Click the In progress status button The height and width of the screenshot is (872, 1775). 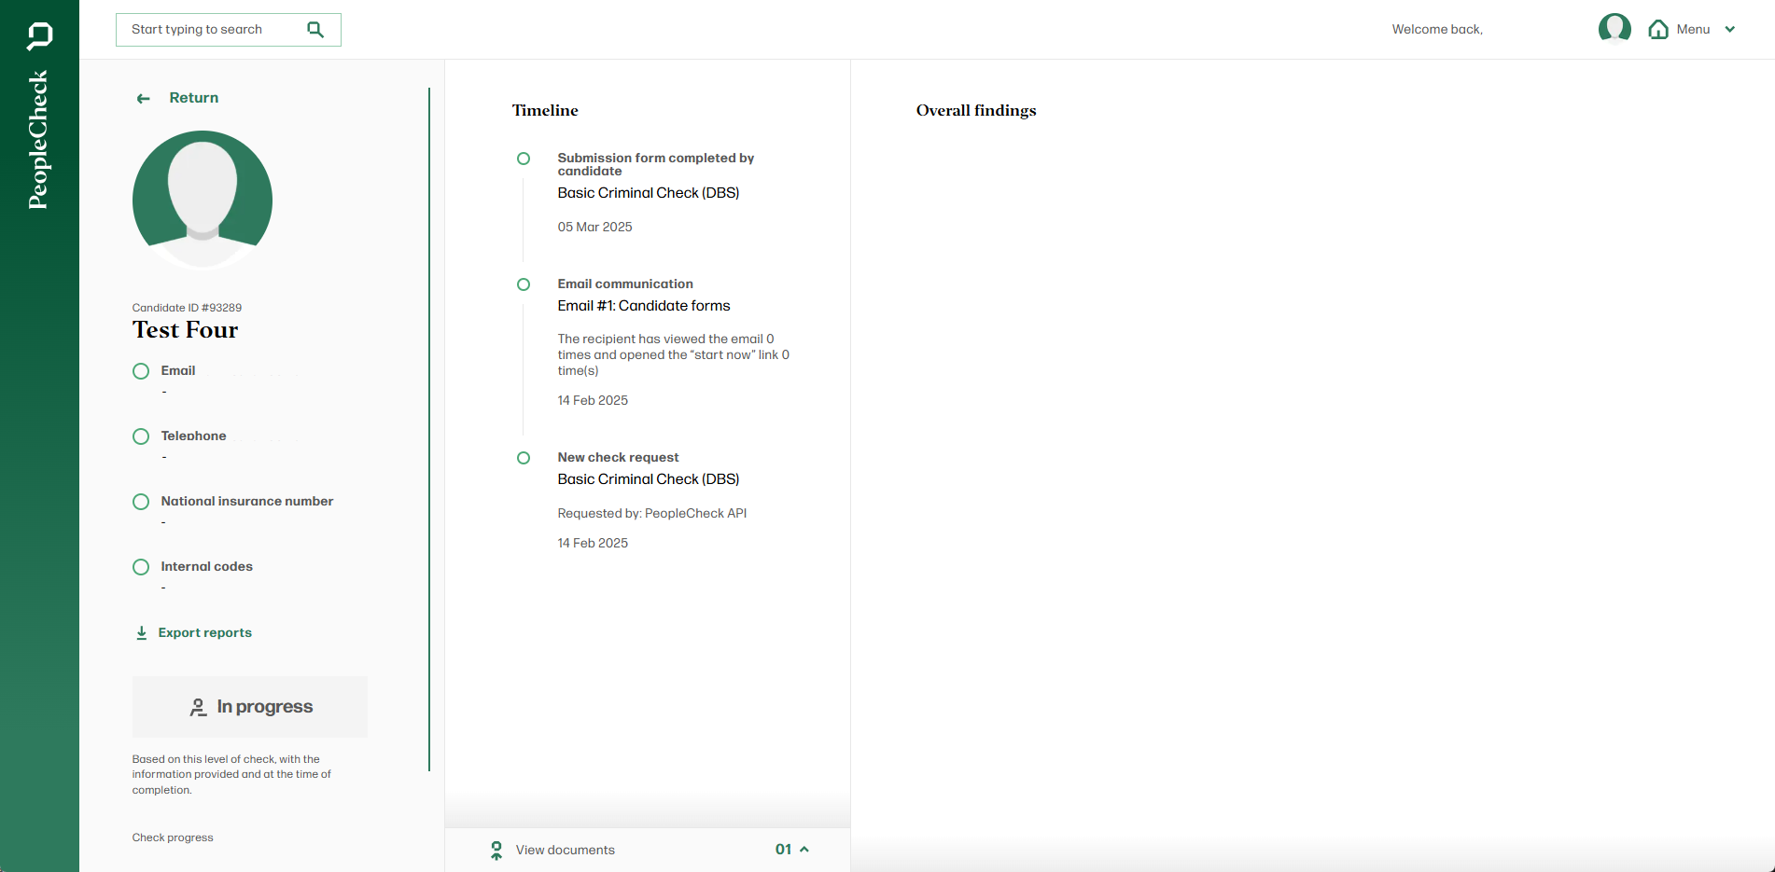click(250, 707)
